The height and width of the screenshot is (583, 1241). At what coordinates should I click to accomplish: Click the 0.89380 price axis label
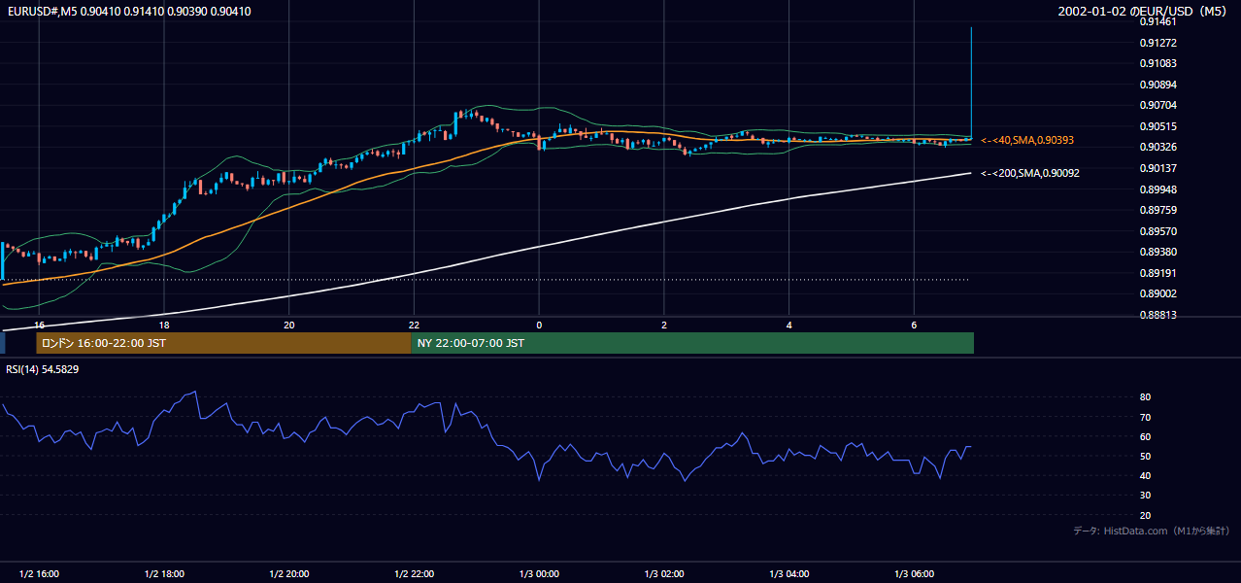pyautogui.click(x=1157, y=252)
